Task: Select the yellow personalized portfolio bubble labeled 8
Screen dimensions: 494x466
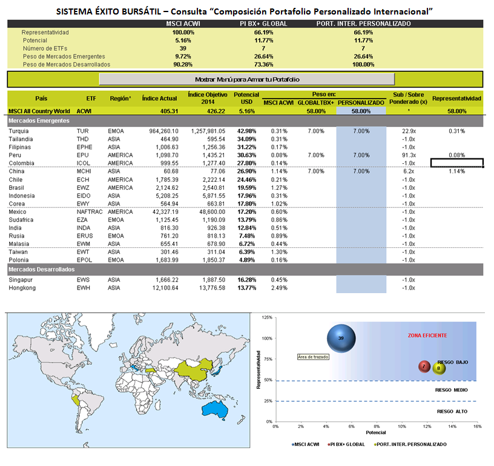Action: (439, 368)
